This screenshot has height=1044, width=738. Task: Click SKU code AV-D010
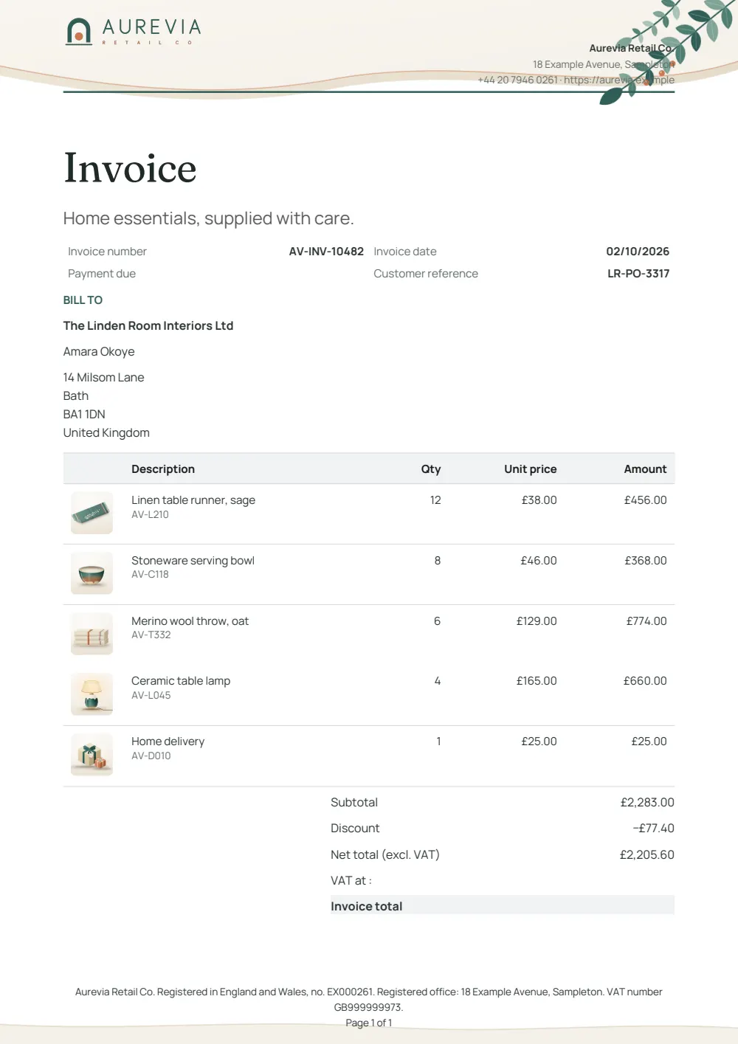click(151, 756)
